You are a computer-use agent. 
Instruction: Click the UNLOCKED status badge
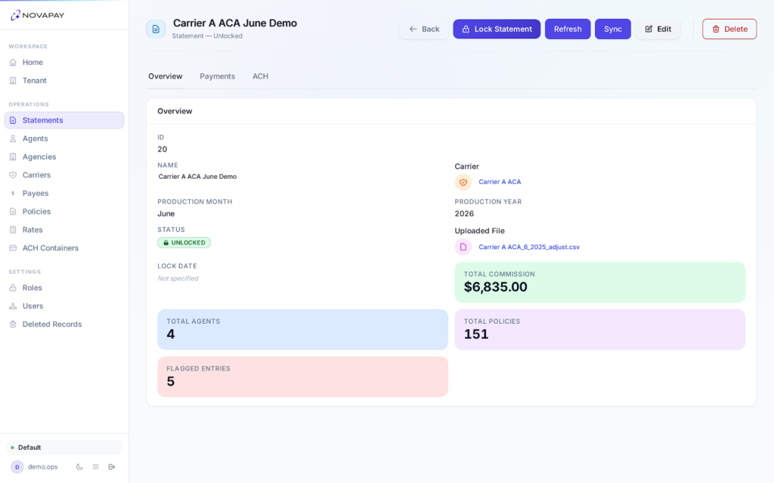(184, 242)
